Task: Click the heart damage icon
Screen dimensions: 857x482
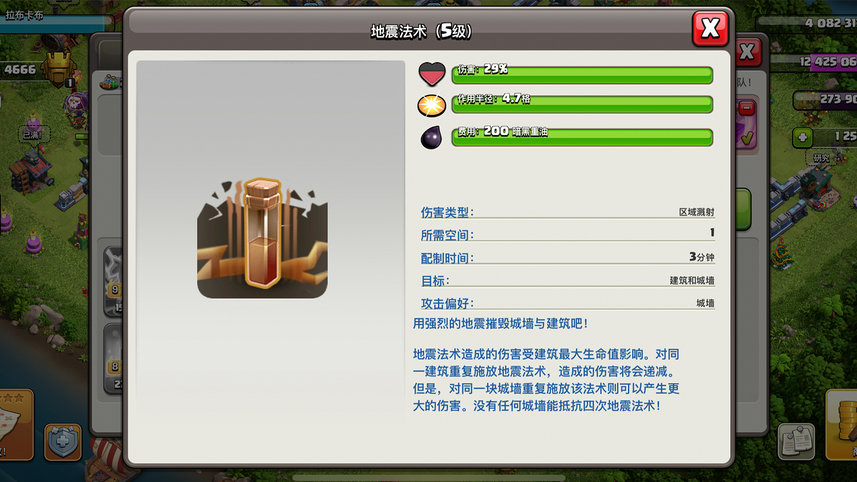Action: click(x=432, y=74)
